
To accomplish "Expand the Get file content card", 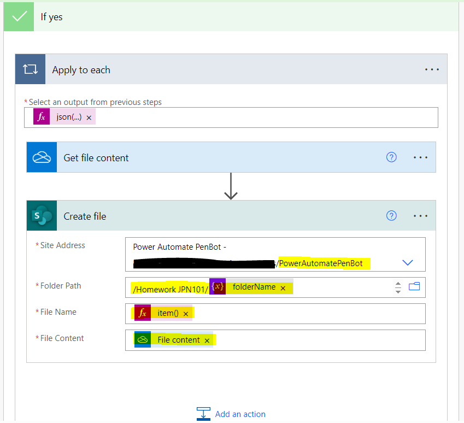I will [219, 157].
